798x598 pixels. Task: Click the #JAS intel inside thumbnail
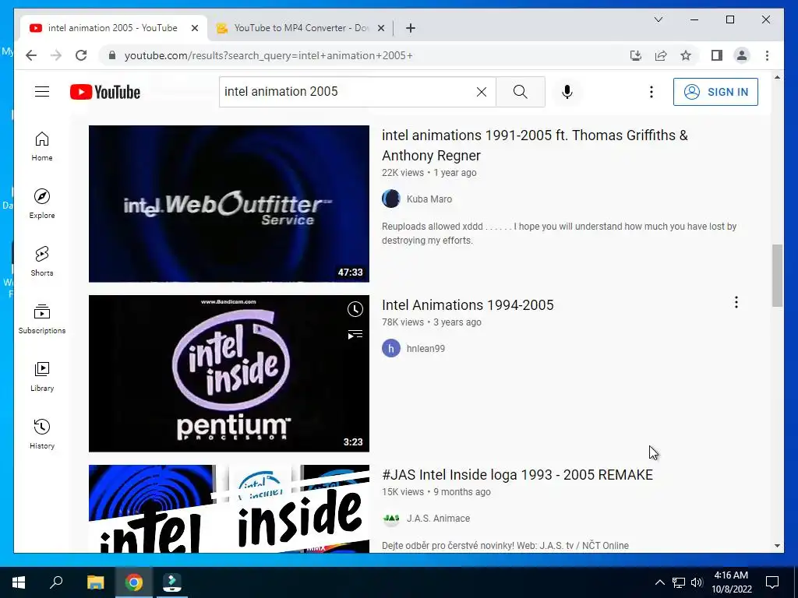point(229,509)
